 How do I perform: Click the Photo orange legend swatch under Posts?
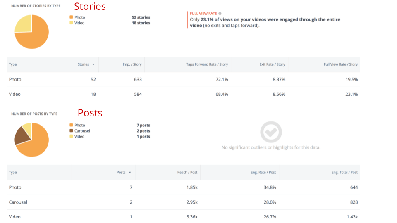pos(71,125)
